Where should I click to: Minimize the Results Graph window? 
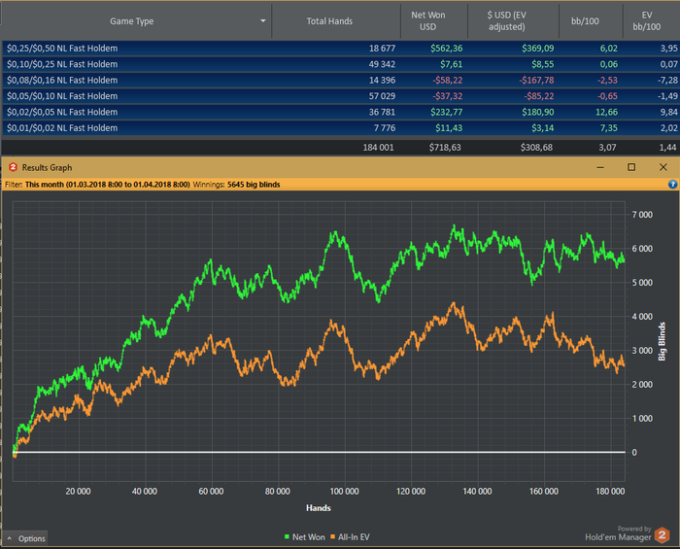click(598, 167)
